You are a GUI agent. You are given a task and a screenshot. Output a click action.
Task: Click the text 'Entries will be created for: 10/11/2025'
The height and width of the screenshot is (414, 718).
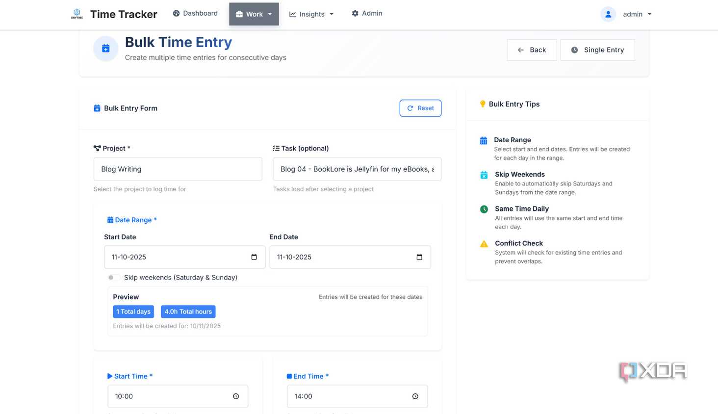click(167, 326)
